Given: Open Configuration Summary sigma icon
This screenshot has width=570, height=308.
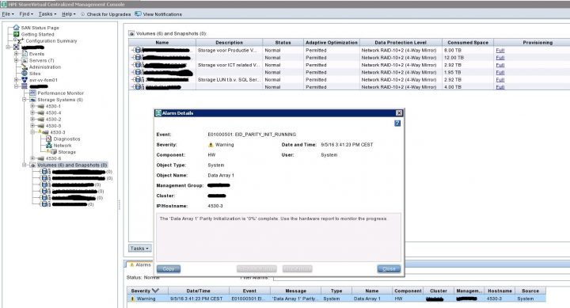Looking at the screenshot, I should coord(20,40).
